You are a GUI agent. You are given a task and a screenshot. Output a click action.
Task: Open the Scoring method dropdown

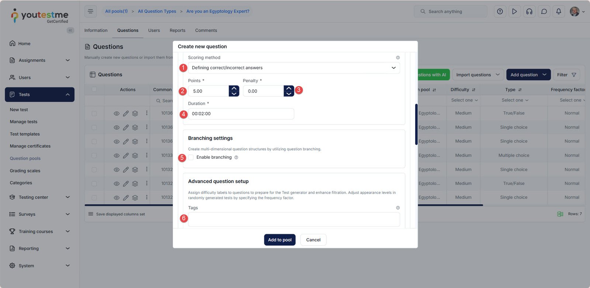pos(294,68)
